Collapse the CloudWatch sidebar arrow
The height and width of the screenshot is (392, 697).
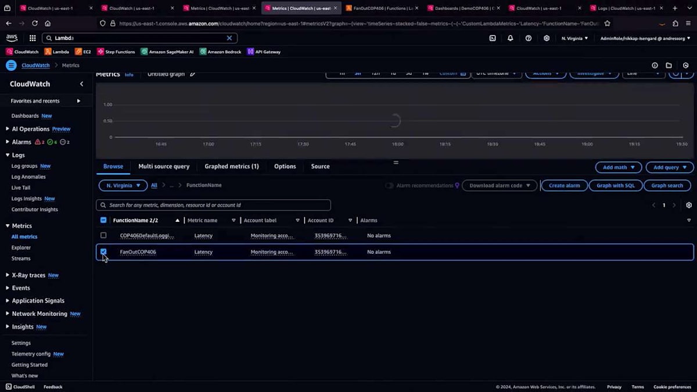pos(81,84)
